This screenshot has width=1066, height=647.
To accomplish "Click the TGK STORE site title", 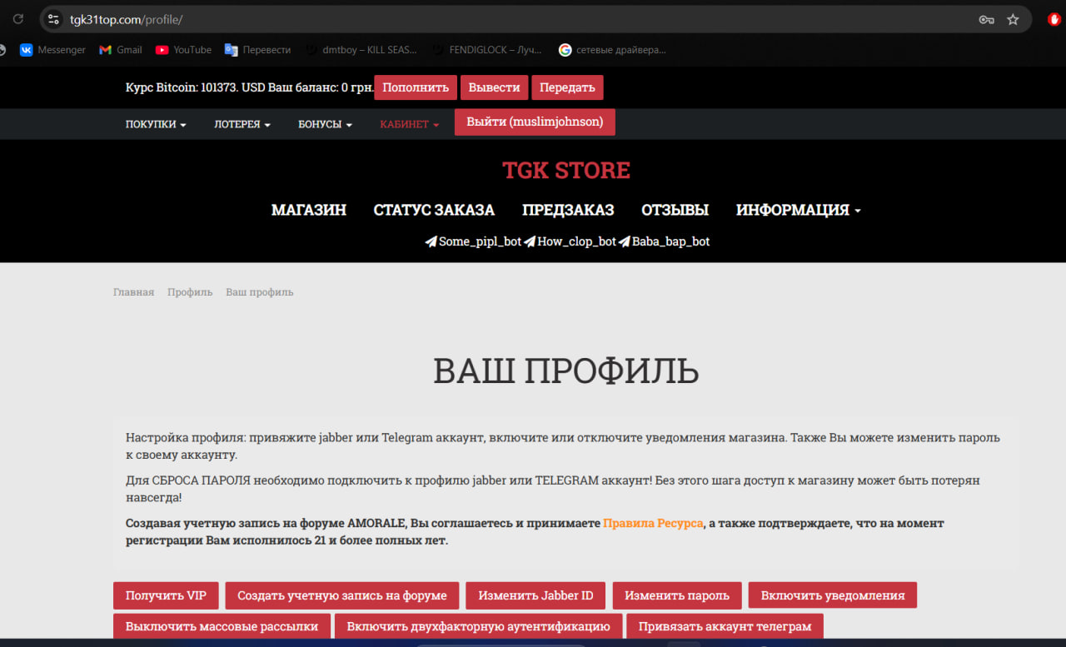I will point(566,170).
